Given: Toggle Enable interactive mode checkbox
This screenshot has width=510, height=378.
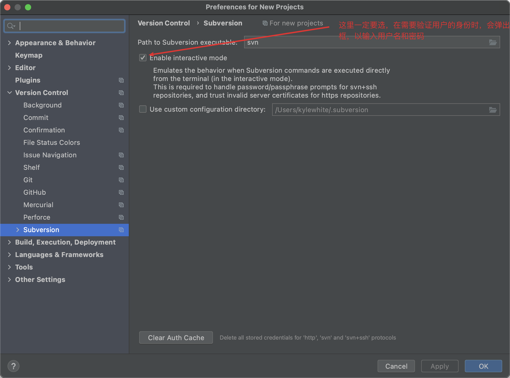Looking at the screenshot, I should point(143,58).
